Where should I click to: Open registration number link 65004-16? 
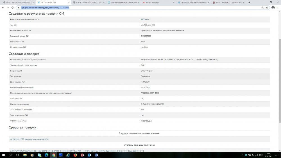pyautogui.click(x=145, y=19)
